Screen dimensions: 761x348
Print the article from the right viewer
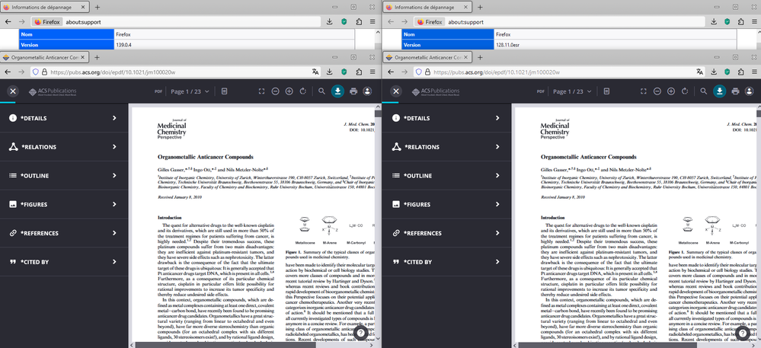(x=736, y=91)
